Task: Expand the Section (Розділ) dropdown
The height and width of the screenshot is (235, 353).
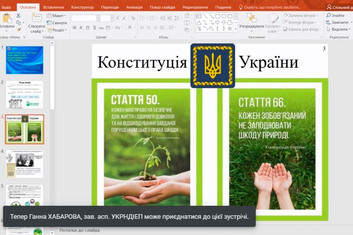Action: [56, 30]
